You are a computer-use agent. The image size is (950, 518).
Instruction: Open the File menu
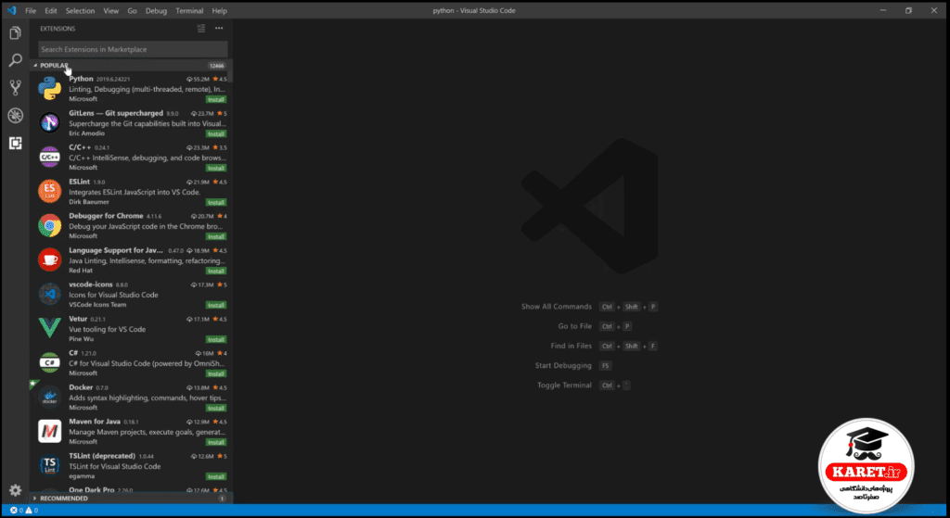31,11
